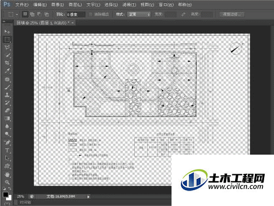This screenshot has height=206, width=274.
Task: Select the Pen tool
Action: (7, 143)
